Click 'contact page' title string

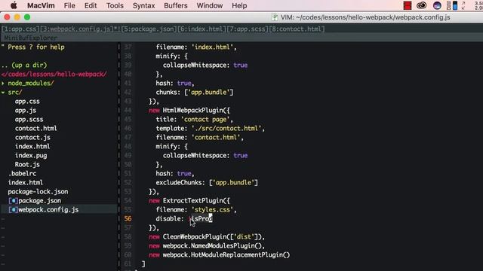(x=205, y=120)
